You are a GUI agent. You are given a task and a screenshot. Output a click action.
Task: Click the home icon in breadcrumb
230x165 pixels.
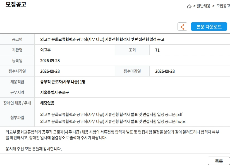coord(189,6)
